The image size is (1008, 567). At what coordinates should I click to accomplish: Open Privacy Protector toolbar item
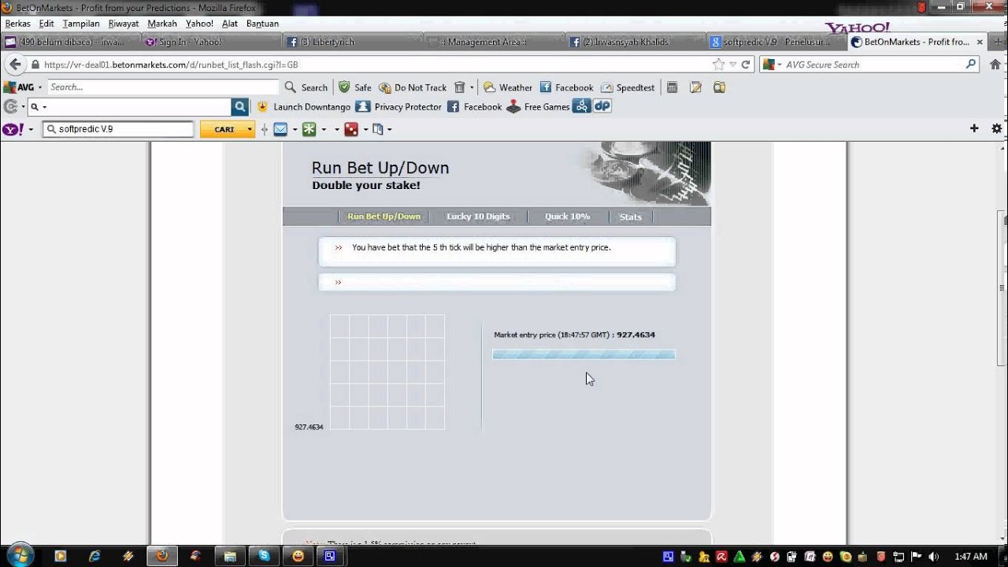(x=398, y=106)
